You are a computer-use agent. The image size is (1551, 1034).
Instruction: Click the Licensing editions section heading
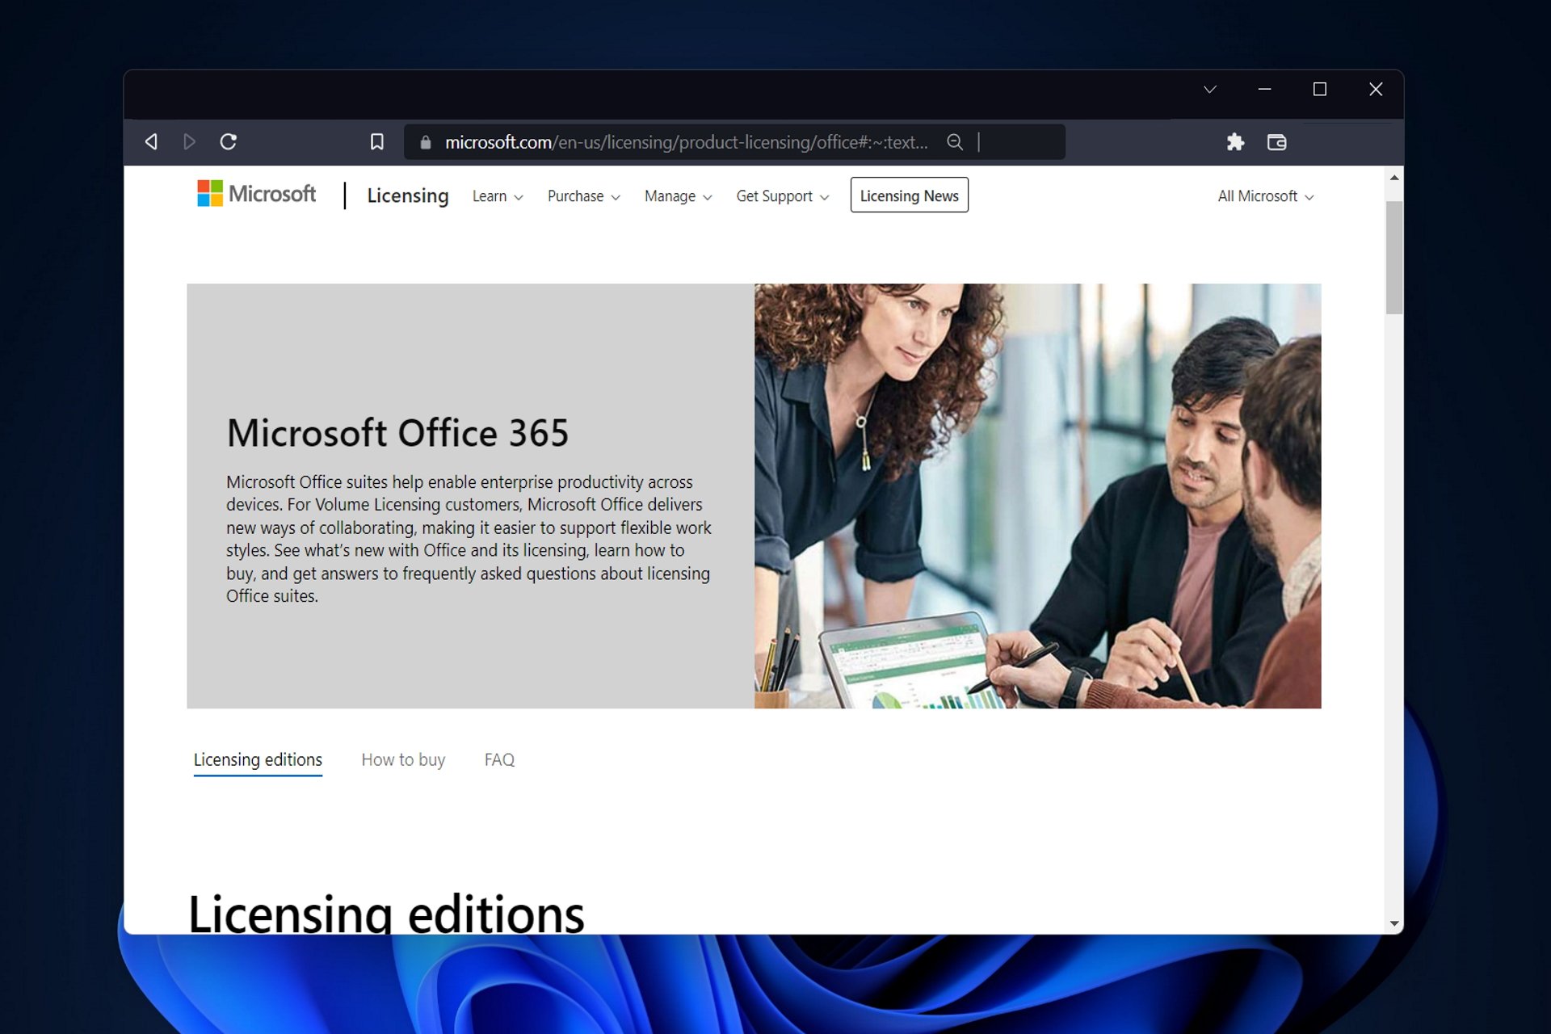[386, 914]
